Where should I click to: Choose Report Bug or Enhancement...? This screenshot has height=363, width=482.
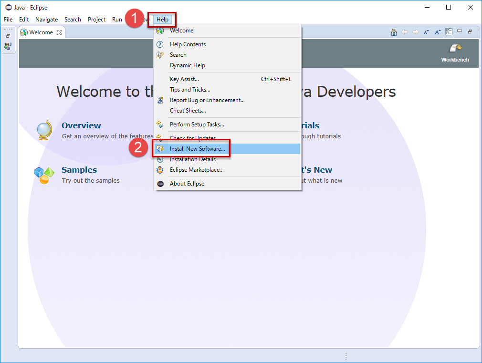[228, 100]
